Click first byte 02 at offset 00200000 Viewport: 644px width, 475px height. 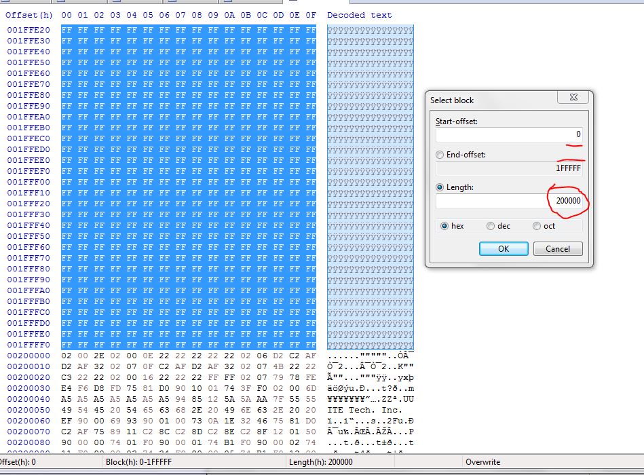[x=67, y=356]
